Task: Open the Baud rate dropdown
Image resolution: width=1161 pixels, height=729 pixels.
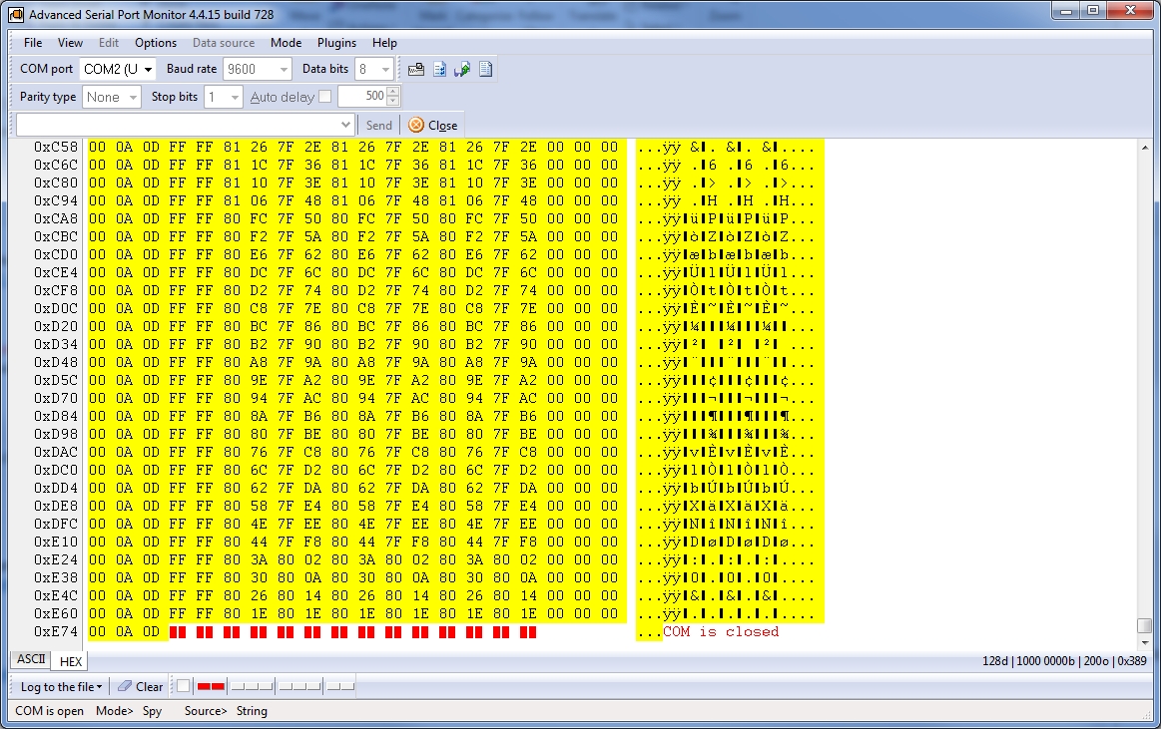Action: point(284,69)
